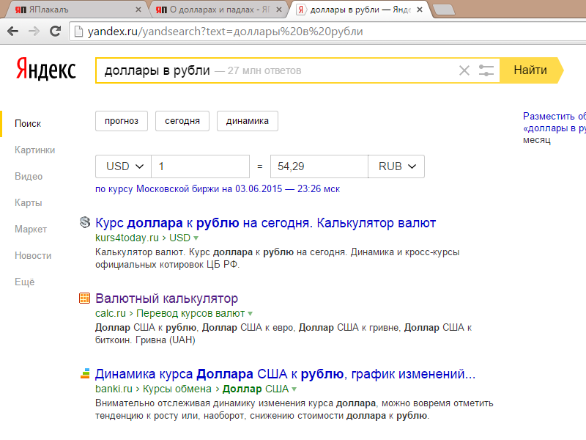Click kurs4today favicon icon
Screen dimensions: 586x440
[85, 222]
